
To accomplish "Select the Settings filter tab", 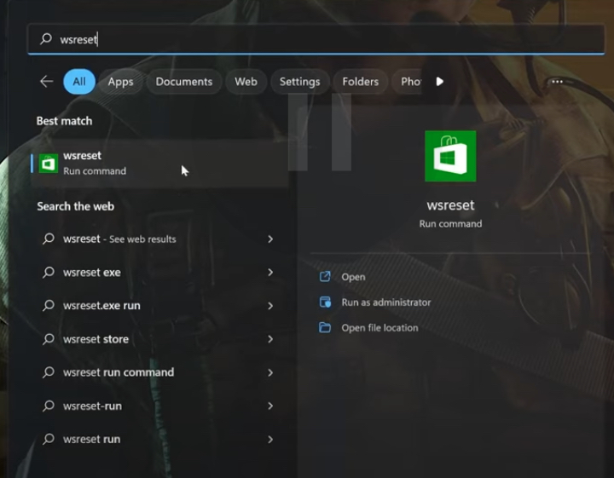I will click(299, 82).
